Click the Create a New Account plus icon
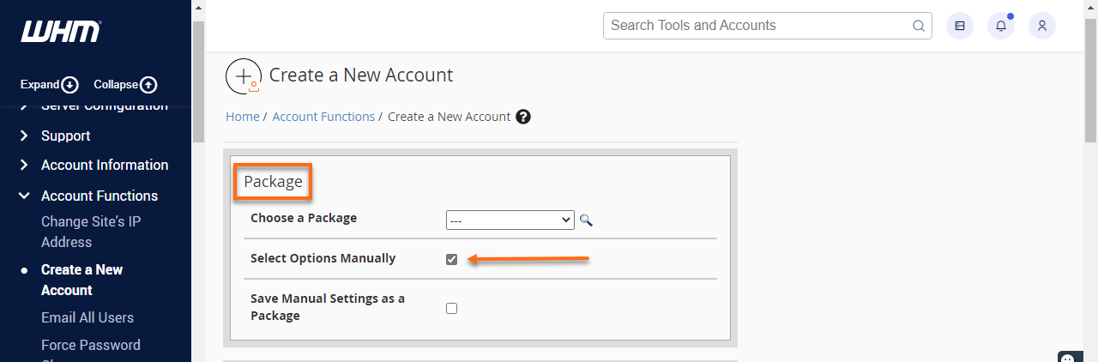The height and width of the screenshot is (362, 1098). pyautogui.click(x=244, y=75)
